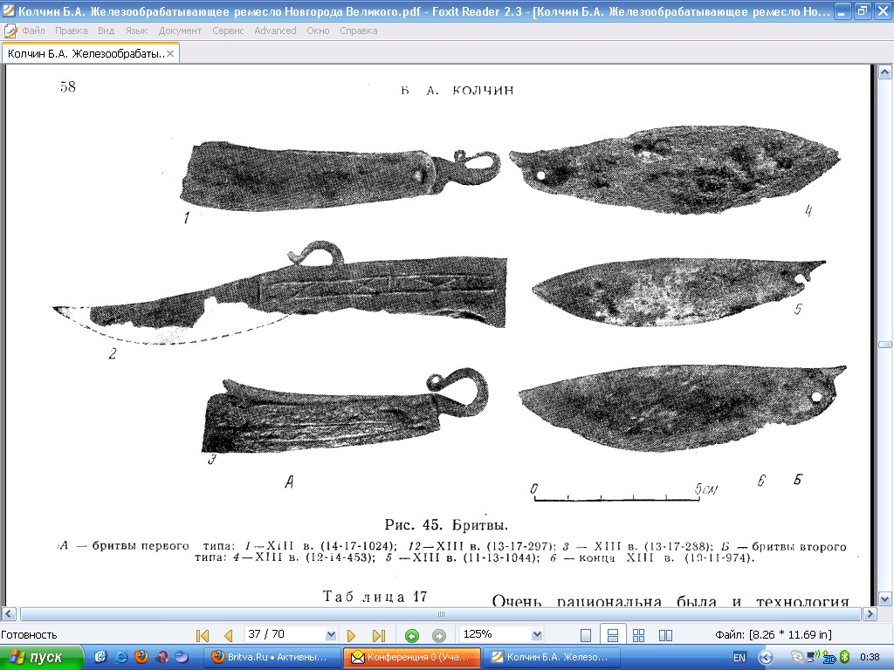Select facing pages layout
This screenshot has height=670, width=894.
(665, 635)
